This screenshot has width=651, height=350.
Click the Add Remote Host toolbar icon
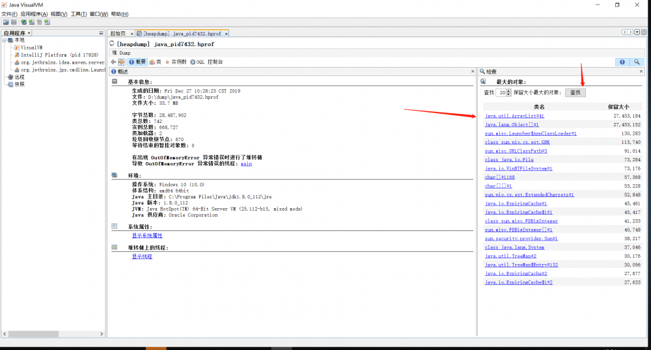(x=23, y=22)
